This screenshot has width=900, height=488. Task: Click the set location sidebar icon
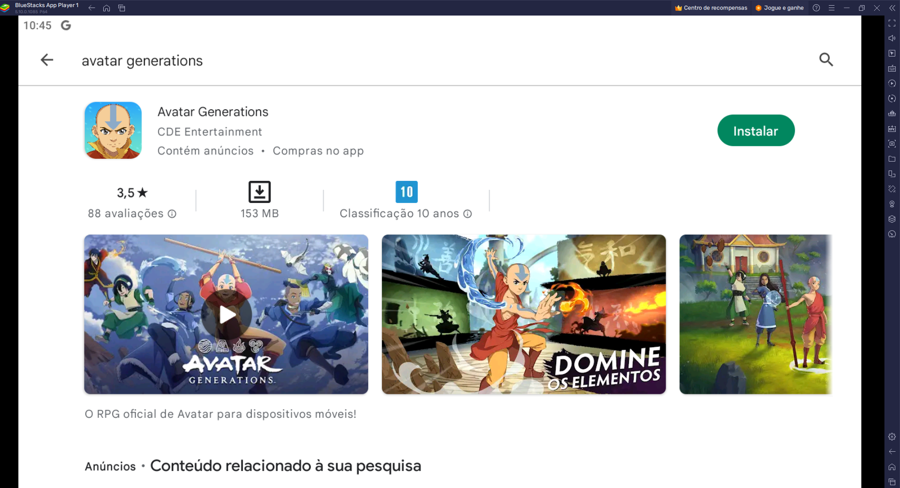[892, 204]
